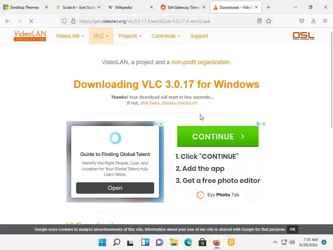This screenshot has height=250, width=333.
Task: Click AdChoices icon on photo editor ad
Action: pos(259,124)
